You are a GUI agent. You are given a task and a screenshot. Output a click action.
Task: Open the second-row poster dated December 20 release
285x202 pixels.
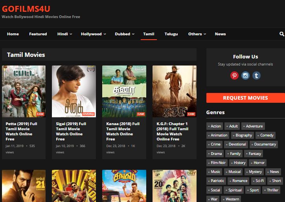pos(175,186)
